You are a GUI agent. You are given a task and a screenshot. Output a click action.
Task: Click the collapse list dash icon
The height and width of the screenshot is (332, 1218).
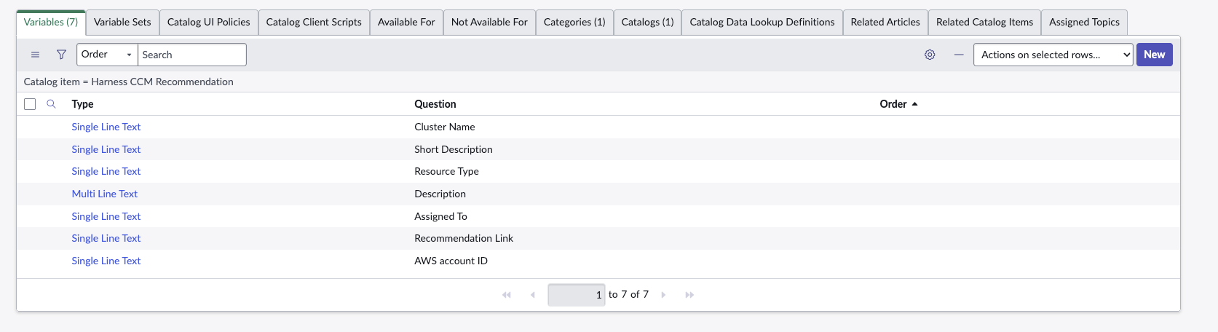tap(959, 55)
